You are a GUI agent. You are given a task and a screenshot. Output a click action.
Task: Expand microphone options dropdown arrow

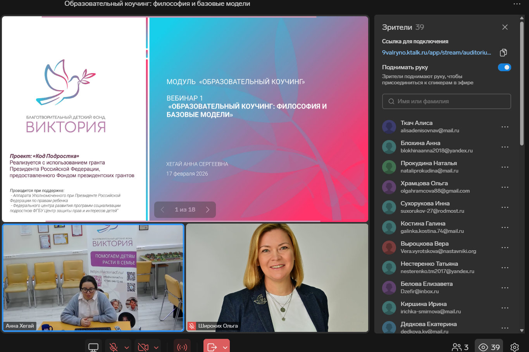tap(127, 347)
